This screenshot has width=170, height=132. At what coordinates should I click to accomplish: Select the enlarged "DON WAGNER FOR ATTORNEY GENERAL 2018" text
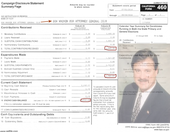[x=80, y=21]
